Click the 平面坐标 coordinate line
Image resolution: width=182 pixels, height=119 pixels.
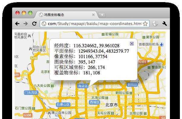pos(92,51)
